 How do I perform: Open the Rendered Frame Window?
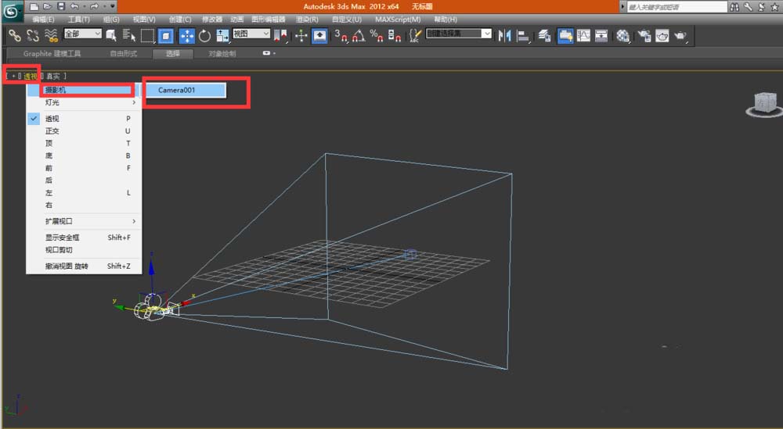point(662,35)
